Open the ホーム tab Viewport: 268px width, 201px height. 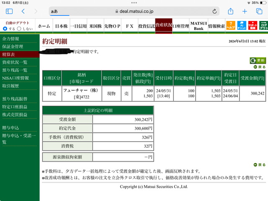(x=44, y=26)
